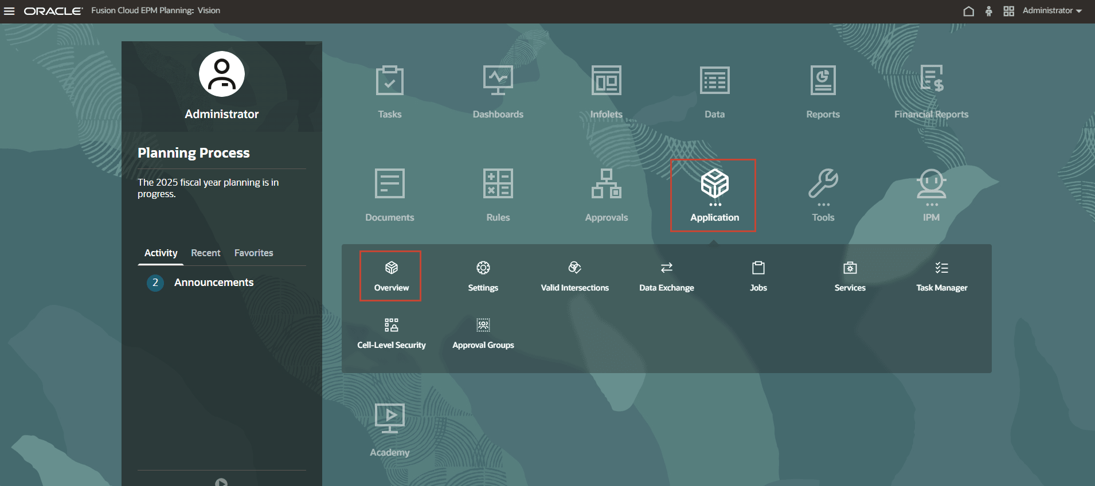Open Application Settings

(483, 276)
